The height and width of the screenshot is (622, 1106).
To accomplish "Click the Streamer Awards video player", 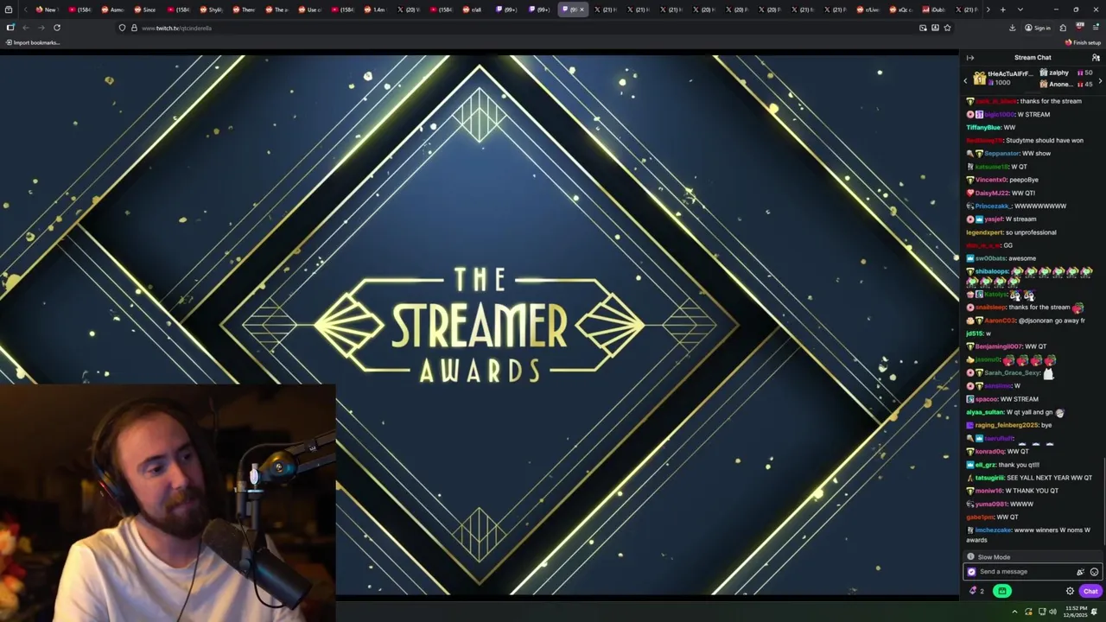I will (x=480, y=325).
